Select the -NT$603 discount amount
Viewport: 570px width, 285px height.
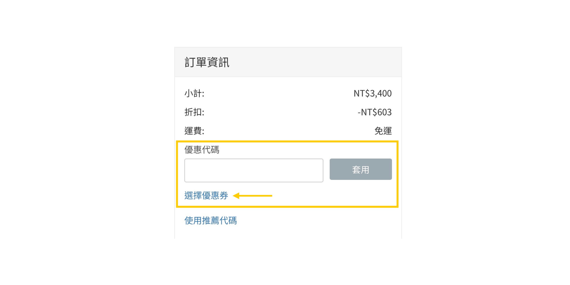click(374, 112)
